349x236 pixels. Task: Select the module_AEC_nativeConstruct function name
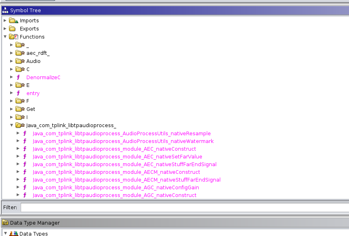(115, 149)
